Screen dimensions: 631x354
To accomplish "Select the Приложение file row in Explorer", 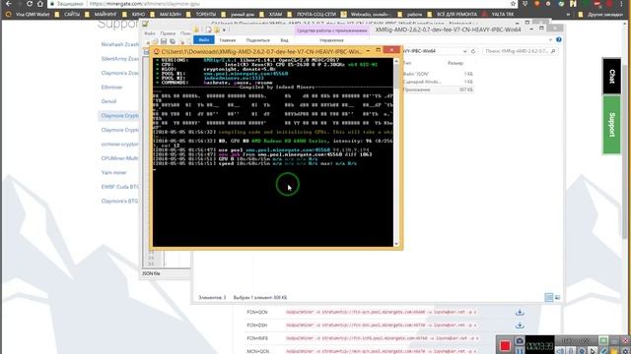I will (x=438, y=89).
